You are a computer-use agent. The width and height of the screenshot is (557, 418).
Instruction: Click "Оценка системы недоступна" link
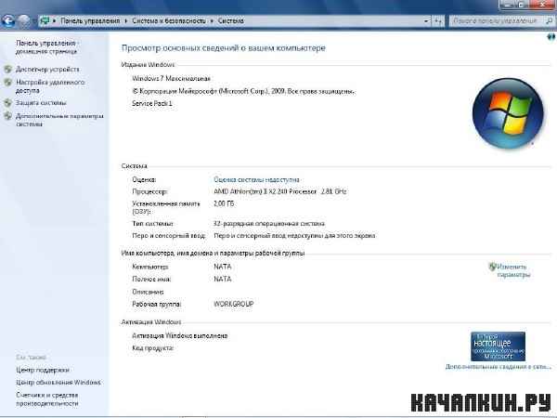click(256, 179)
